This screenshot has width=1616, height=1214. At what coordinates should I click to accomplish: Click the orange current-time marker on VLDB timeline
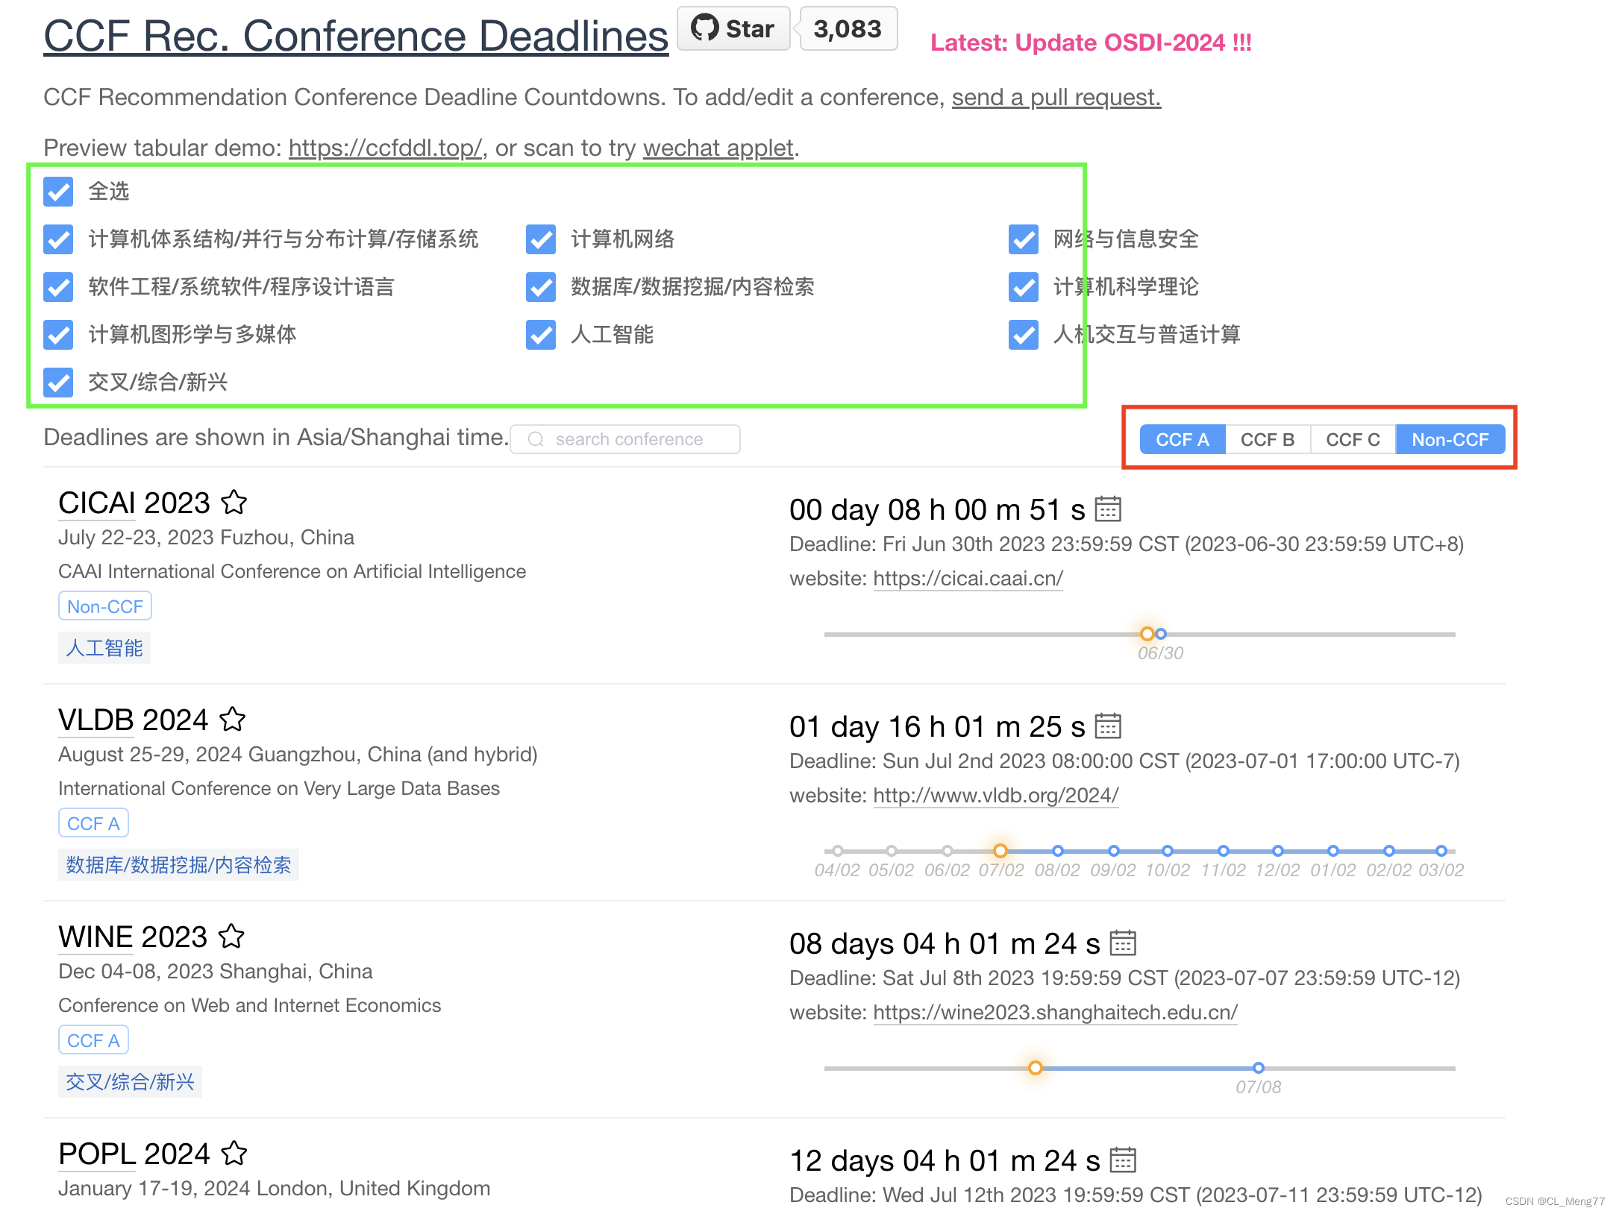(1000, 851)
